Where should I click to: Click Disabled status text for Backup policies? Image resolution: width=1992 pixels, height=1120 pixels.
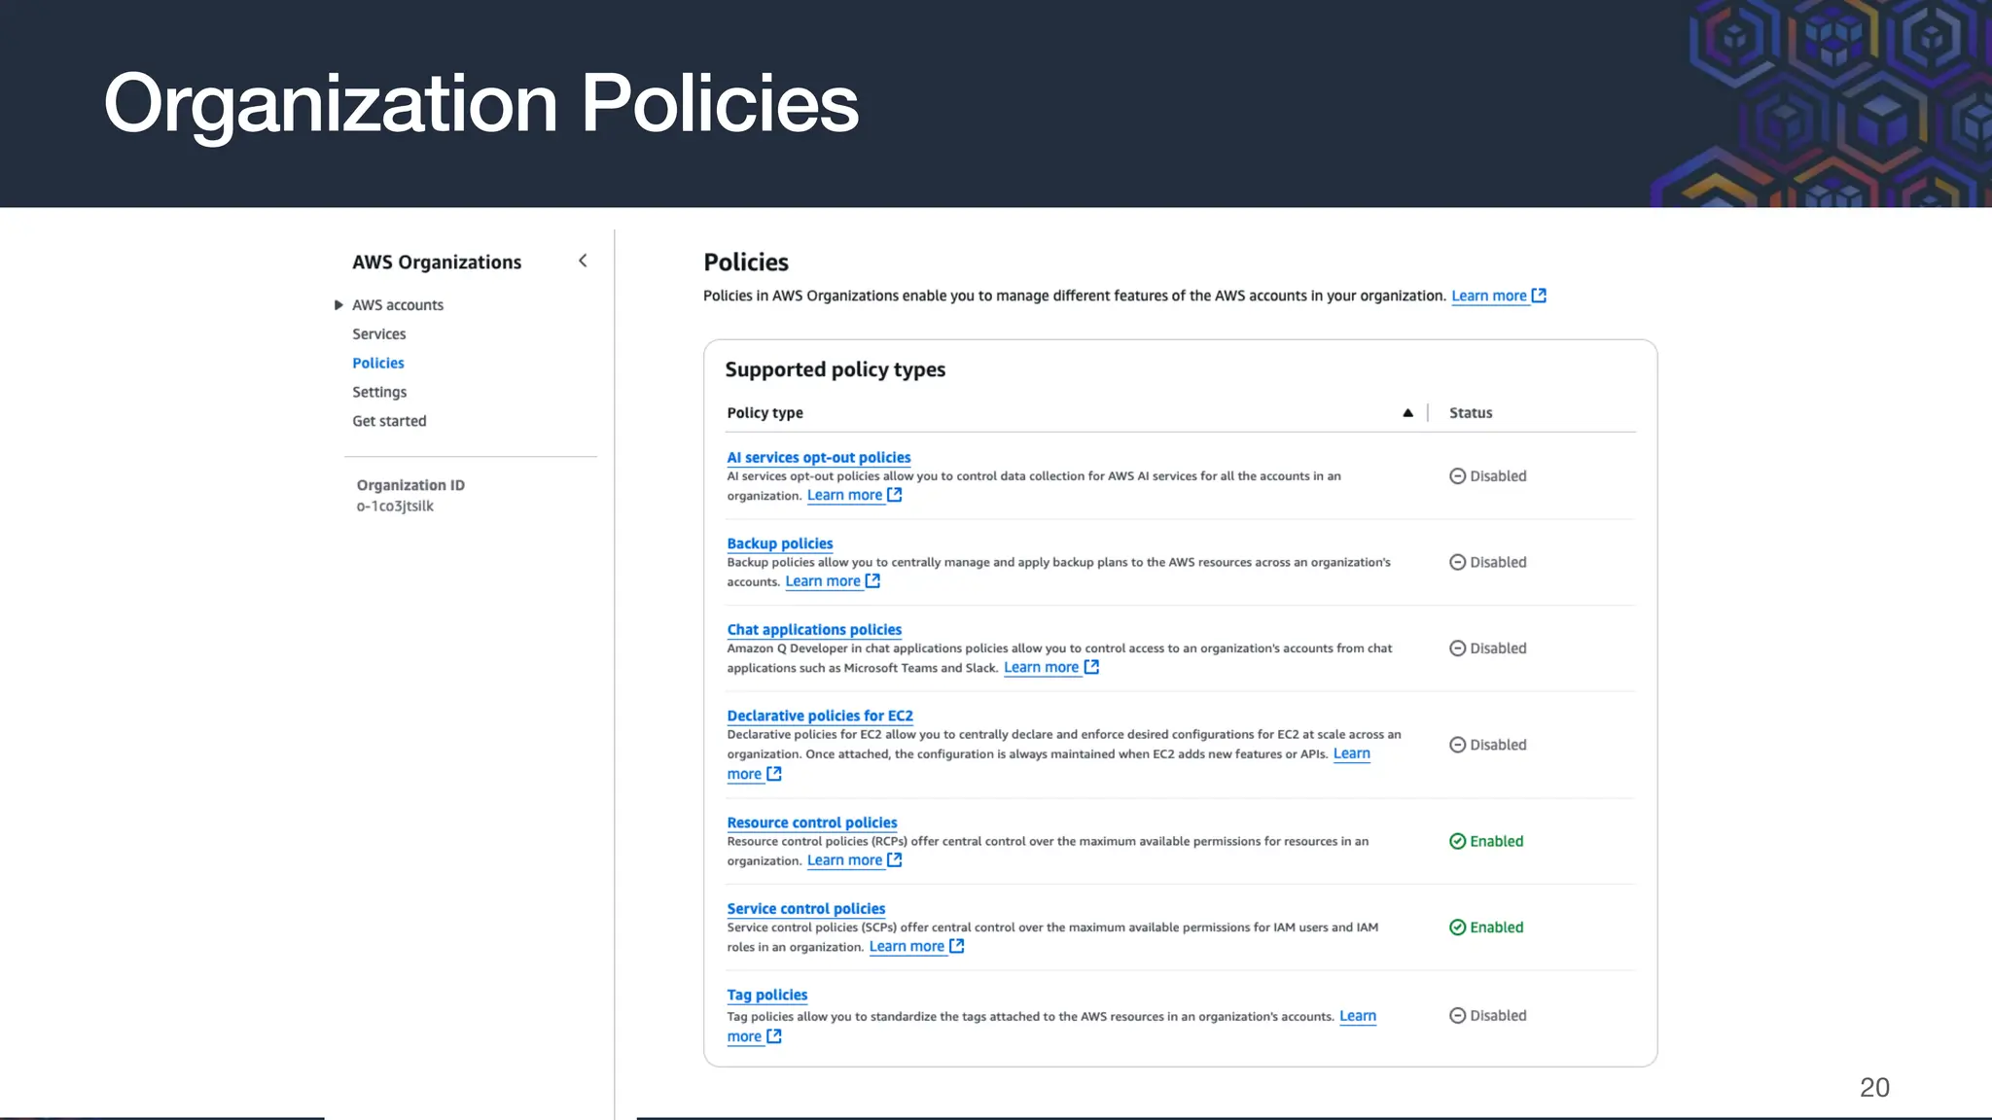click(x=1498, y=563)
